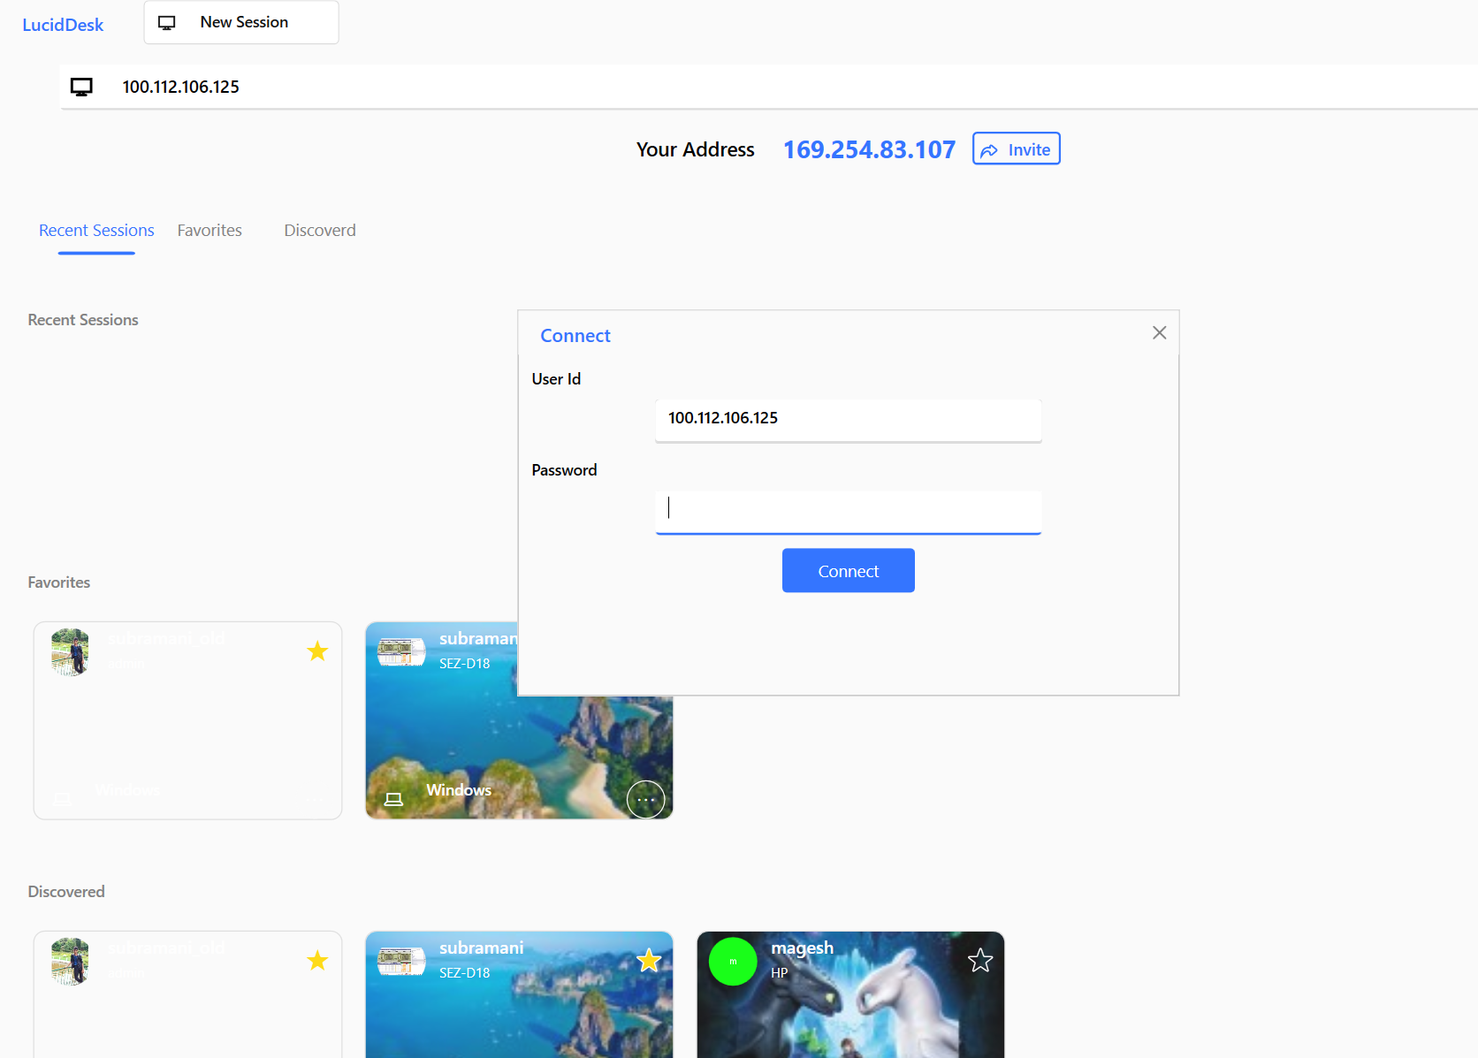Open the Discoverd tab
This screenshot has height=1058, width=1478.
point(320,231)
